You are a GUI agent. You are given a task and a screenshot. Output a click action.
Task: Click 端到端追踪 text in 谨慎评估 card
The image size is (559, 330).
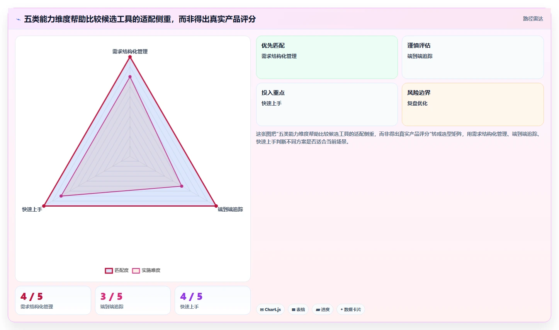[x=420, y=56]
